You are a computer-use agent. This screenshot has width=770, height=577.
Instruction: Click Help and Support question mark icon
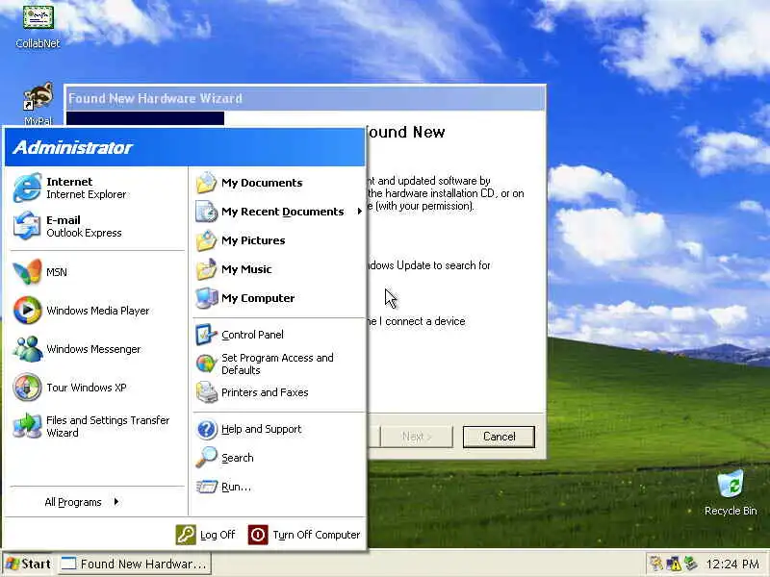coord(206,429)
